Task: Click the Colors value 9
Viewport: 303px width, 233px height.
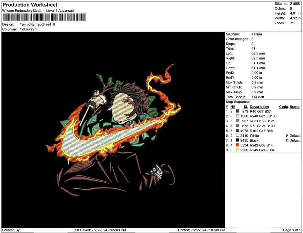Action: (x=291, y=9)
